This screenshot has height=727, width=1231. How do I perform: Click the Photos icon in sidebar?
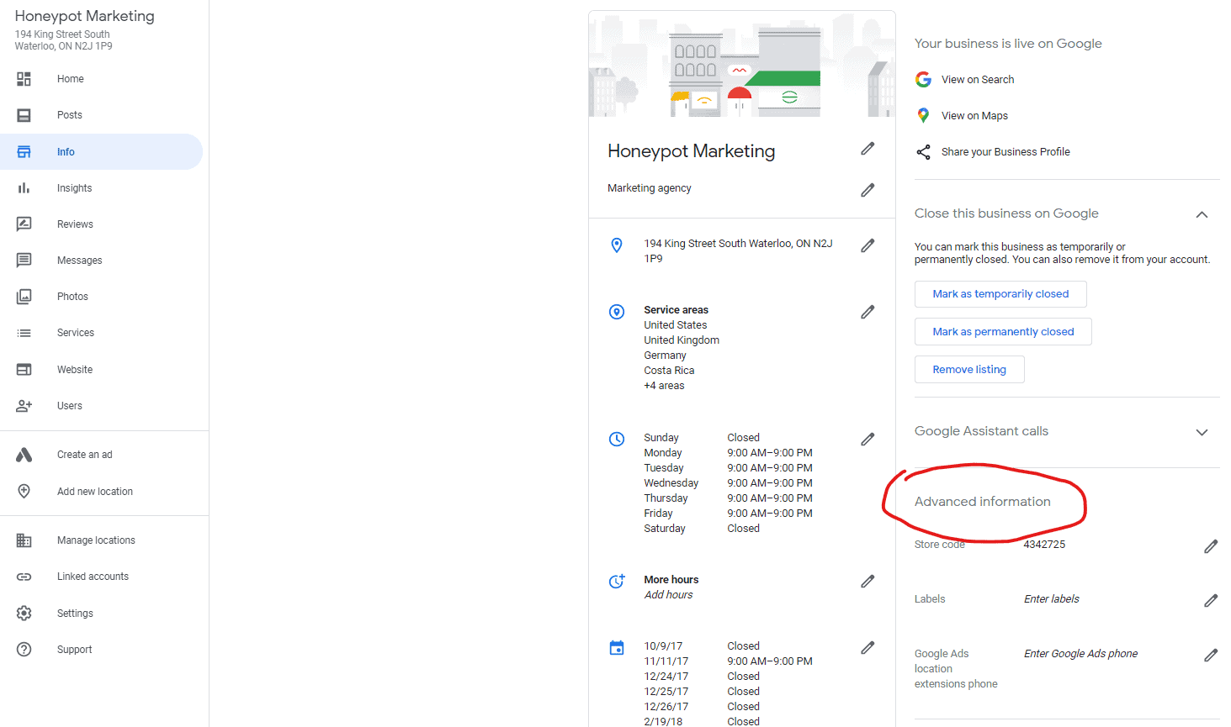coord(24,297)
